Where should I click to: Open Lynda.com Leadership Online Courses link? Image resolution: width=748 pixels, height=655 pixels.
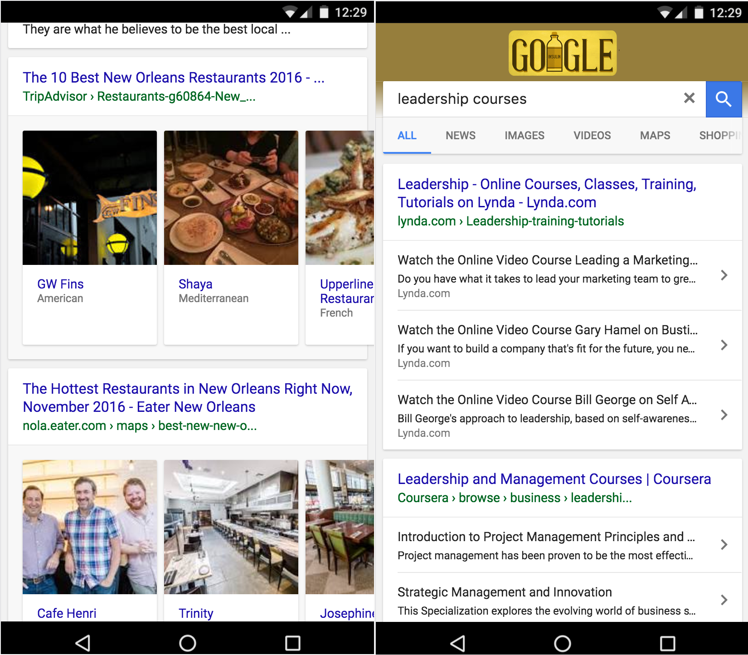(547, 193)
